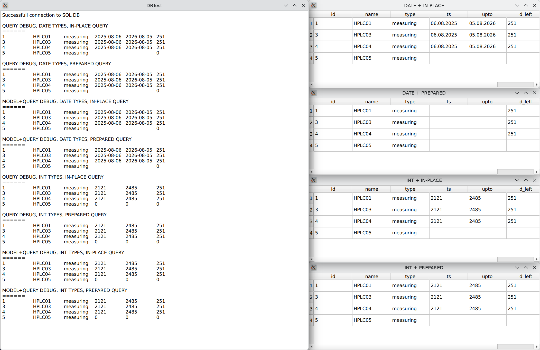Viewport: 540px width, 350px height.
Task: Minimize the DBTest window
Action: coord(286,5)
